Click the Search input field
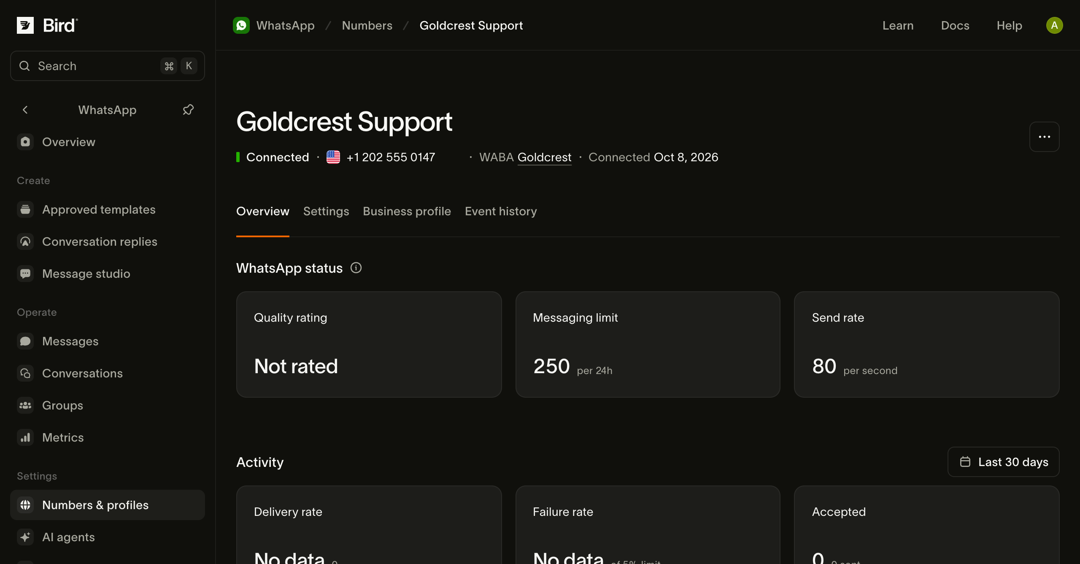Screen dimensions: 1080x564 pos(108,66)
